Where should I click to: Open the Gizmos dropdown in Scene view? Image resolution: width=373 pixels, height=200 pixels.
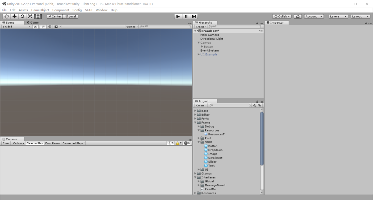click(x=132, y=27)
